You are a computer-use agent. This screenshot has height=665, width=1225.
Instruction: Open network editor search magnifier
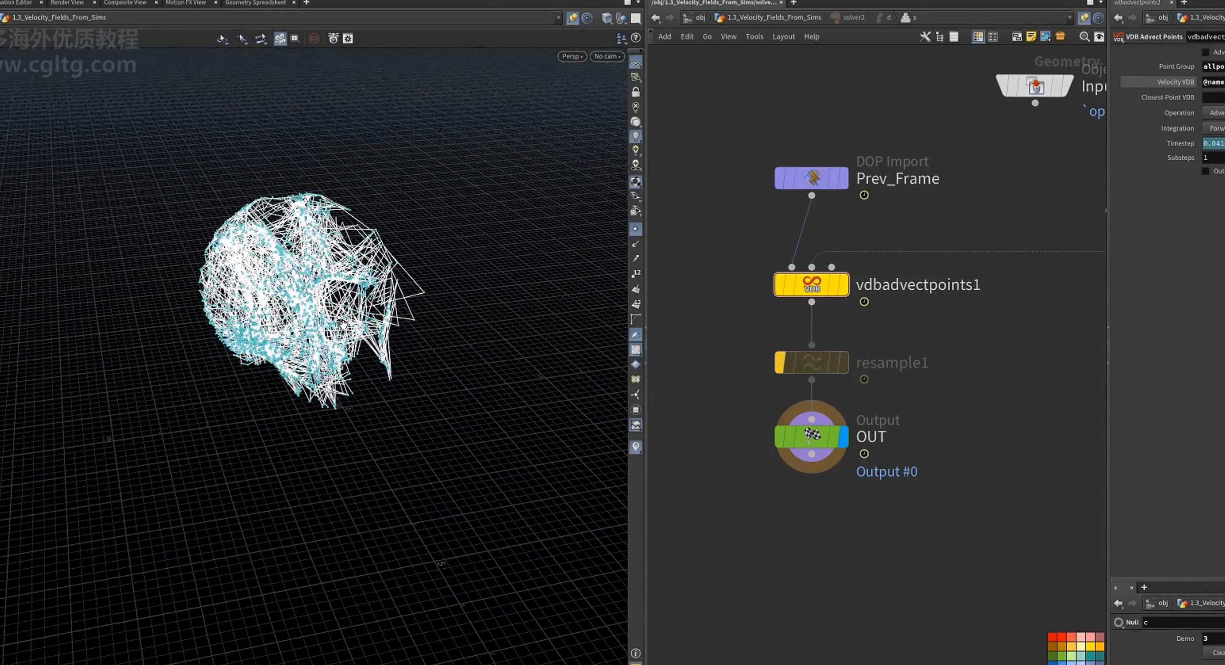(1085, 37)
